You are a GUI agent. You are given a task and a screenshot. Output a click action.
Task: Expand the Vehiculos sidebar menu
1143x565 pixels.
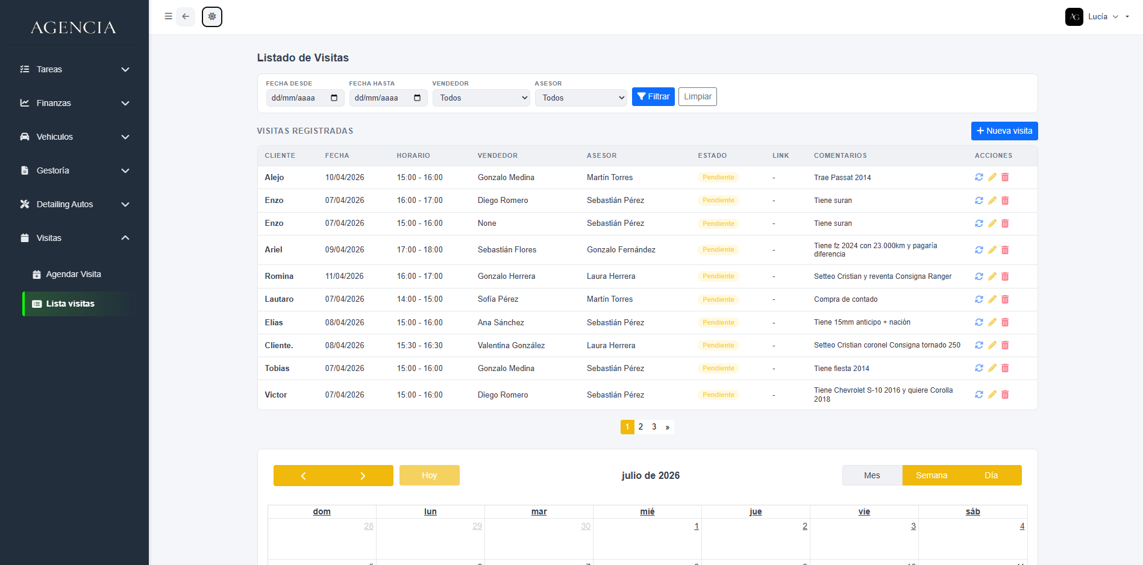coord(125,137)
